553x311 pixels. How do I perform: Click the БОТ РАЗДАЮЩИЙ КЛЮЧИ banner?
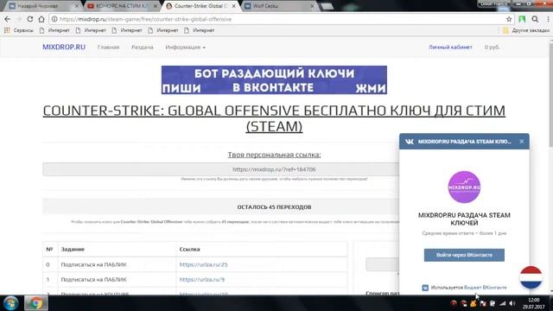[x=274, y=80]
